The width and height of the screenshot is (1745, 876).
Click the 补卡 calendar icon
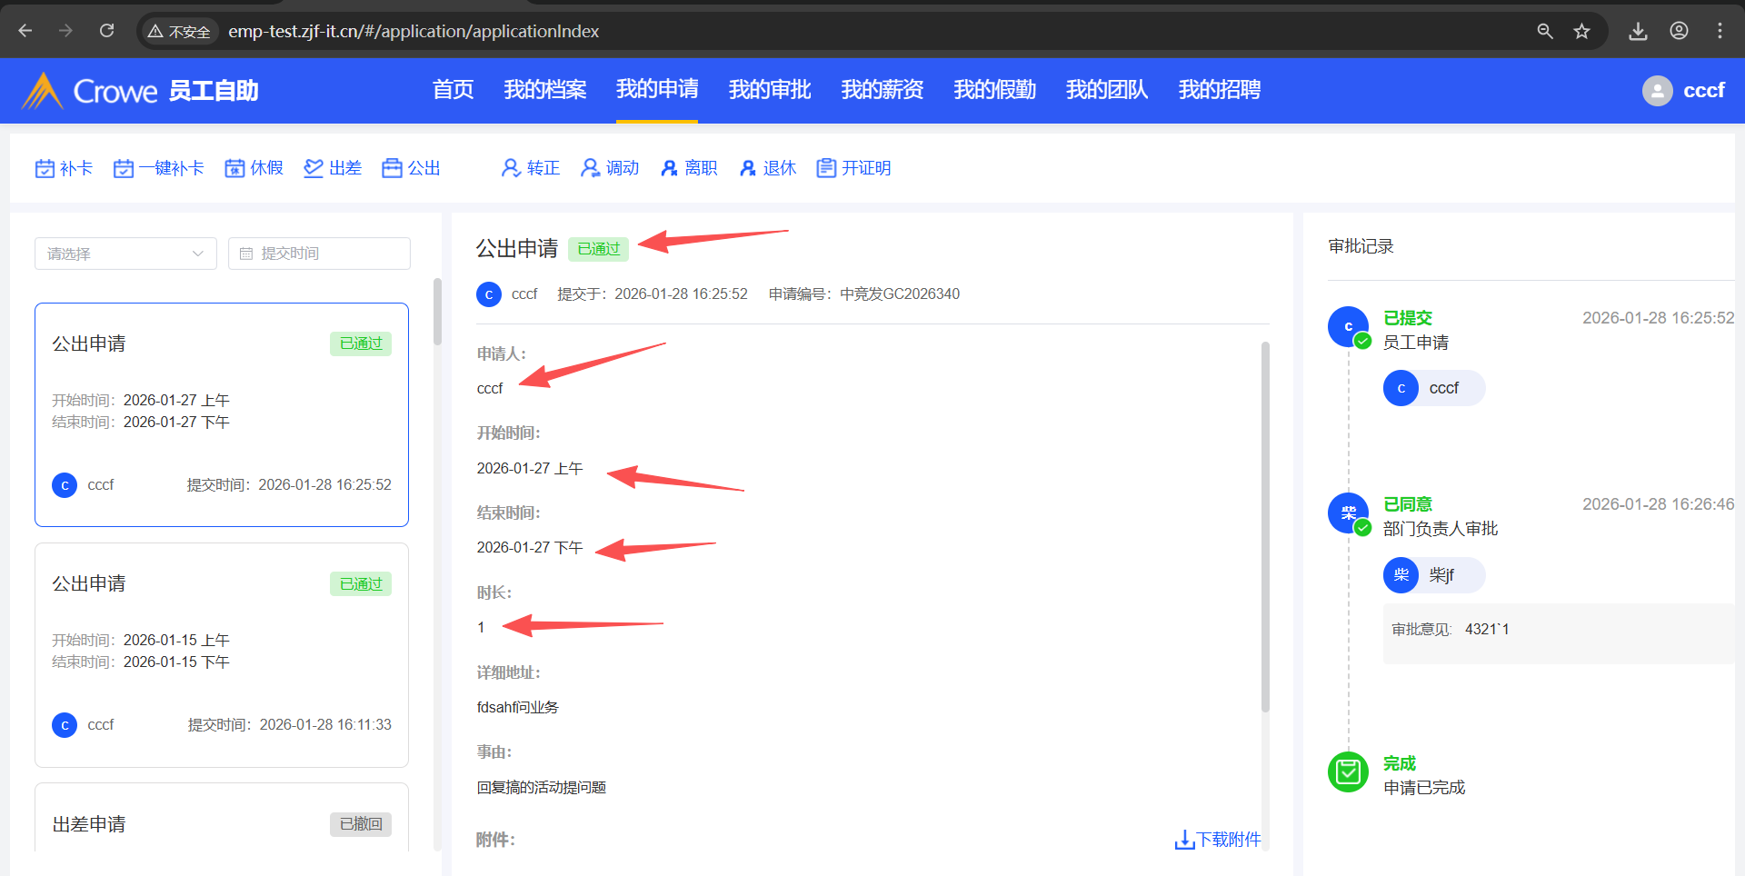pos(45,168)
